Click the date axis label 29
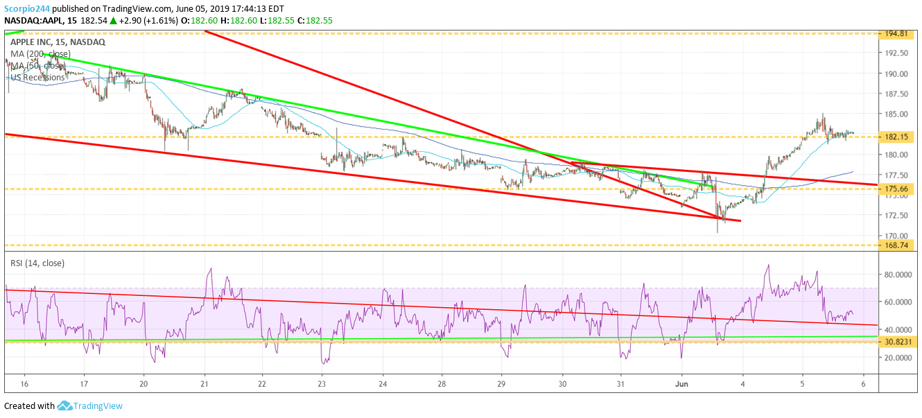Screen dimensions: 922x418 (x=502, y=385)
